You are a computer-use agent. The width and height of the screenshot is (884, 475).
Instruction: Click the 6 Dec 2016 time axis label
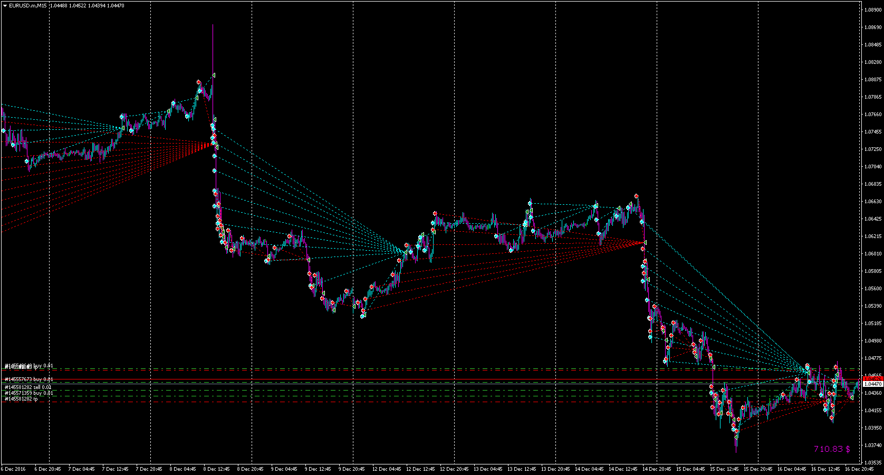point(13,469)
